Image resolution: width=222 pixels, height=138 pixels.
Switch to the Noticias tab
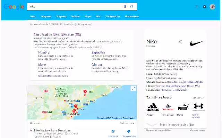(x=75, y=17)
